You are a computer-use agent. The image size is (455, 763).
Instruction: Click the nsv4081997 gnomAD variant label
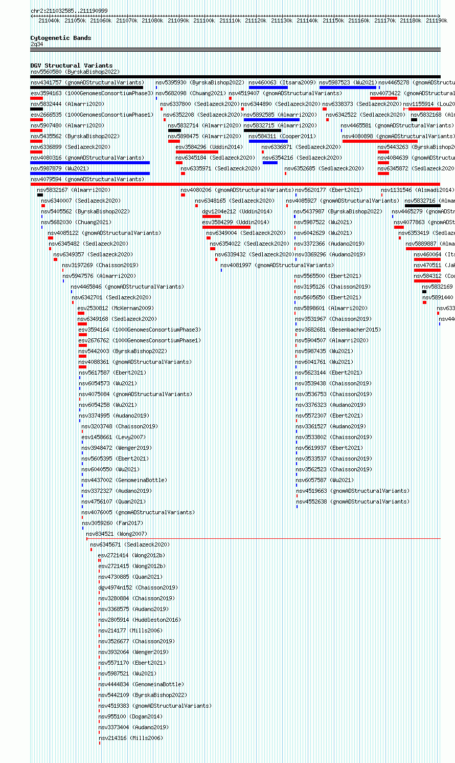[277, 266]
